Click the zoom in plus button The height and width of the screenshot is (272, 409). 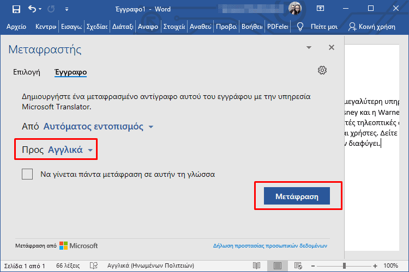(x=375, y=266)
